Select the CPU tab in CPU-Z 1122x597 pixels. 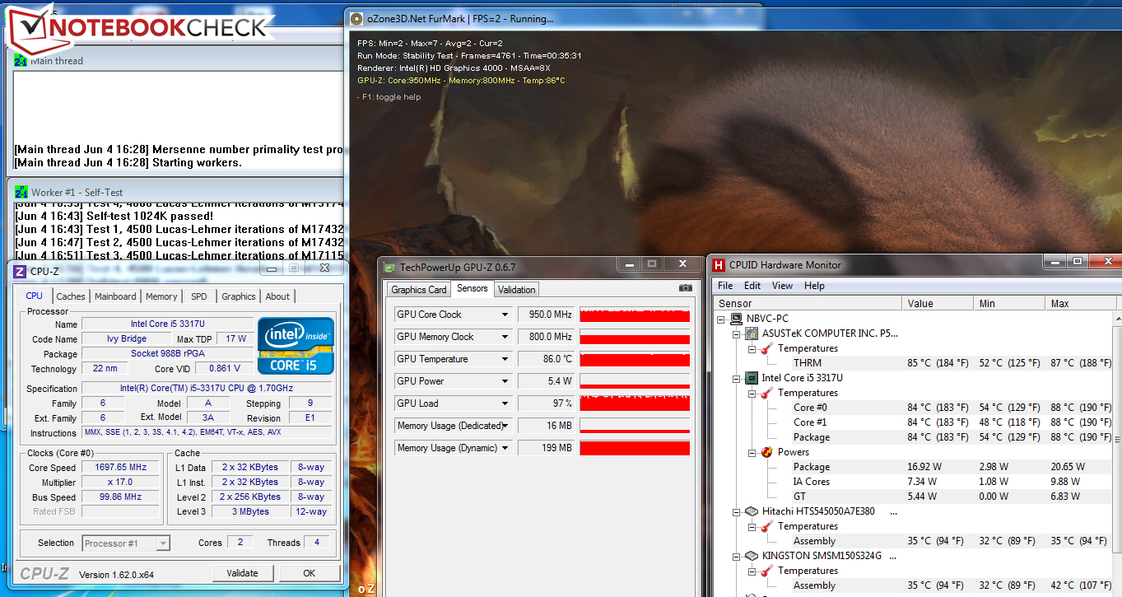coord(35,296)
